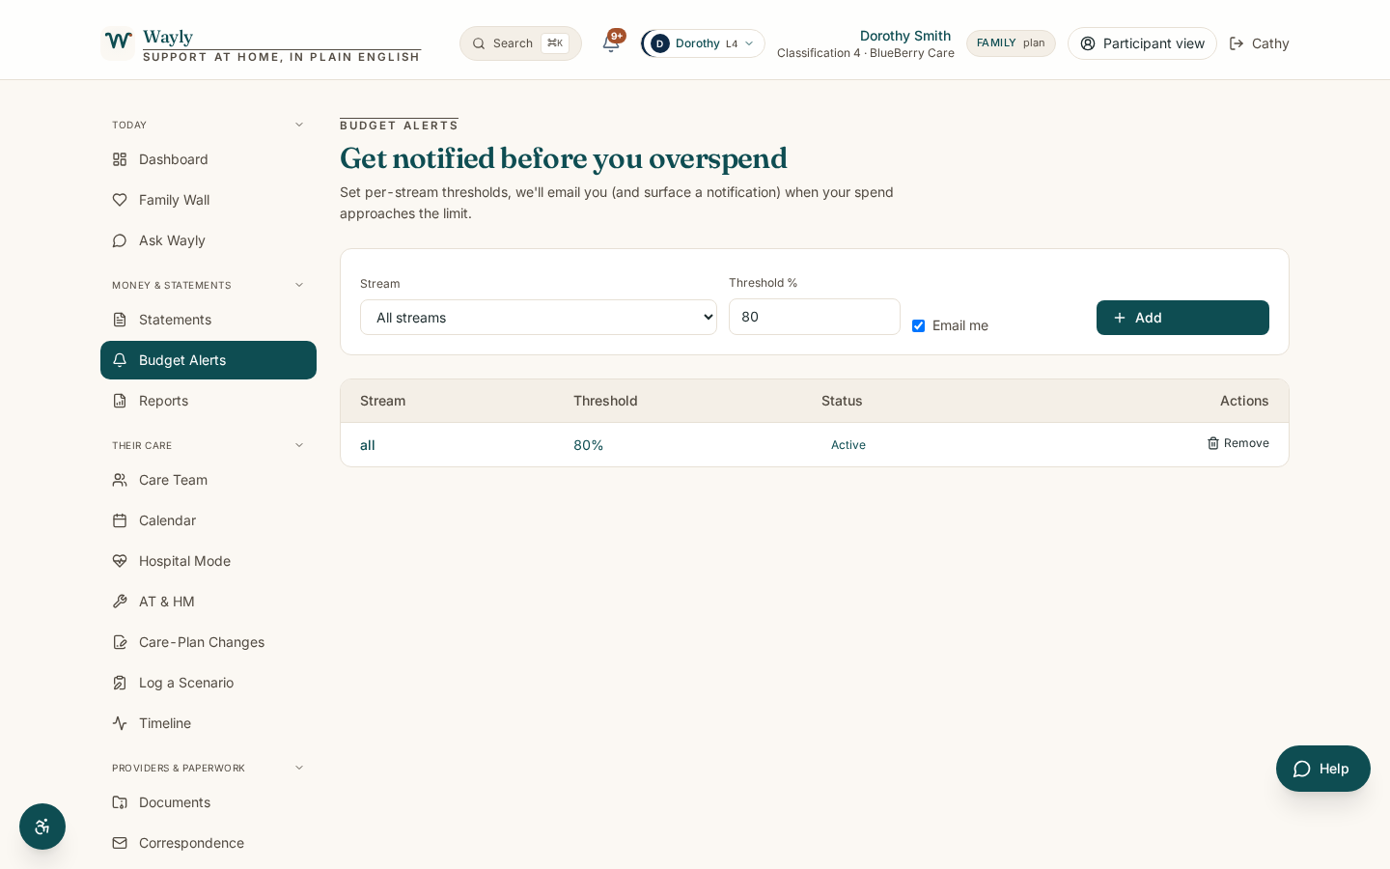Toggle the Email me checkbox
1390x869 pixels.
pyautogui.click(x=918, y=325)
